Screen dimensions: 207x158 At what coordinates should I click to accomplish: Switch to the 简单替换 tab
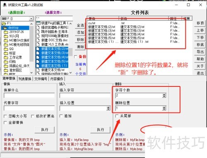tap(9, 79)
